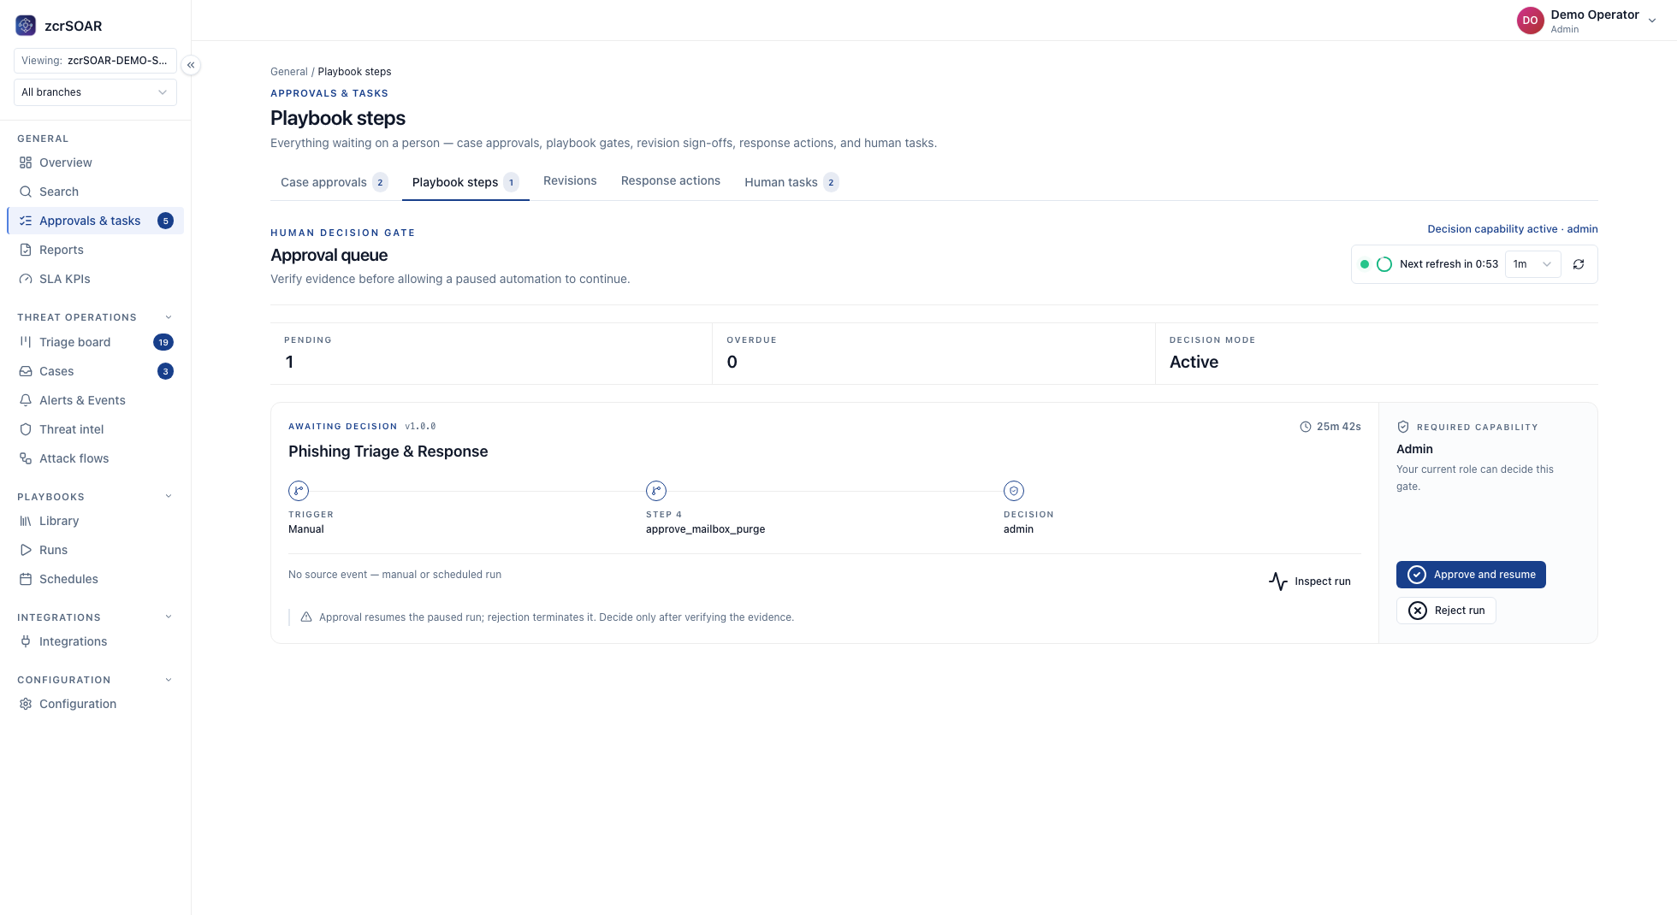Open Attack flows
Viewport: 1677px width, 915px height.
[x=95, y=458]
